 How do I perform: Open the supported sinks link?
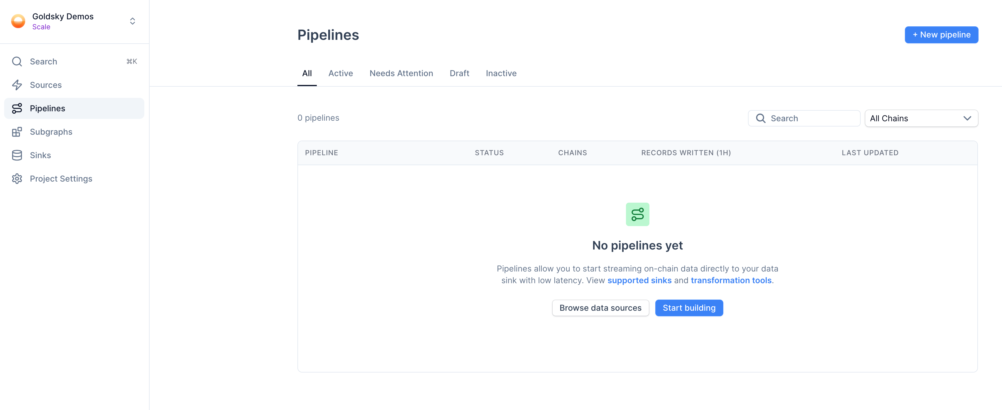(639, 280)
